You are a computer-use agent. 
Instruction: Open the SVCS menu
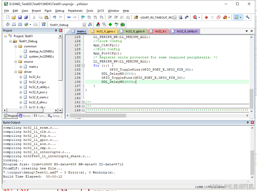coord(101,11)
